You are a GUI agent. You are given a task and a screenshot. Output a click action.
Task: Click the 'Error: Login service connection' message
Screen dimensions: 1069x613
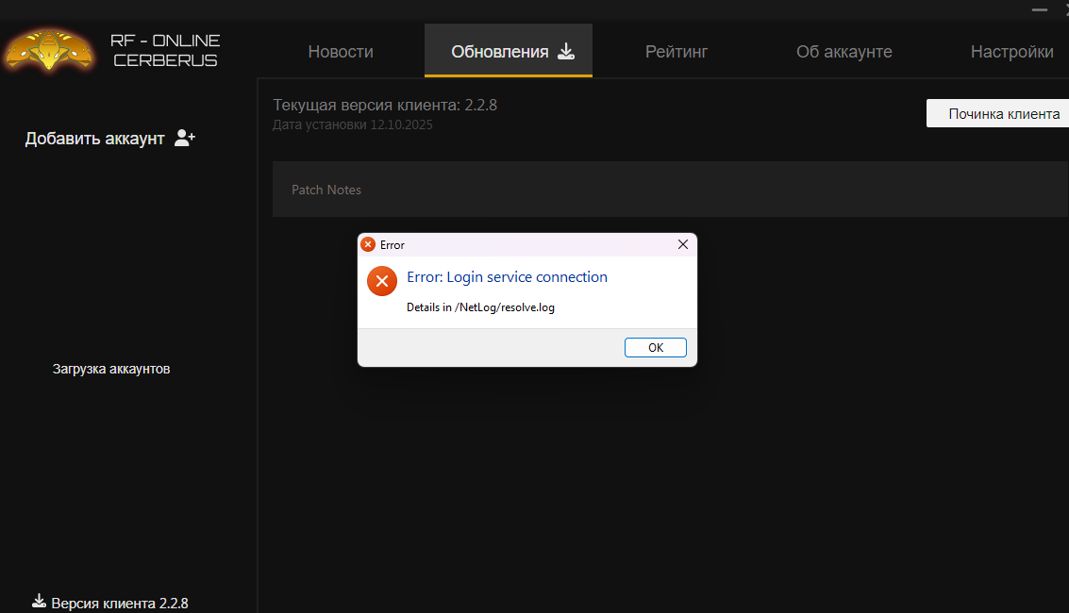click(507, 277)
